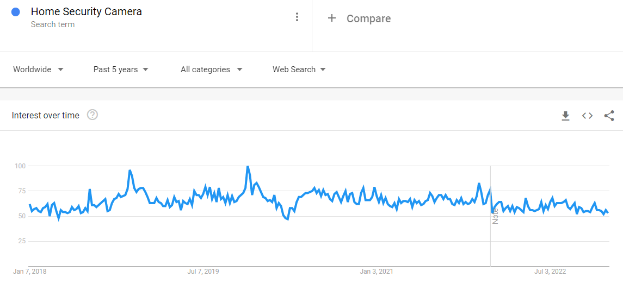Open help for Interest over time
Image resolution: width=623 pixels, height=284 pixels.
point(92,115)
